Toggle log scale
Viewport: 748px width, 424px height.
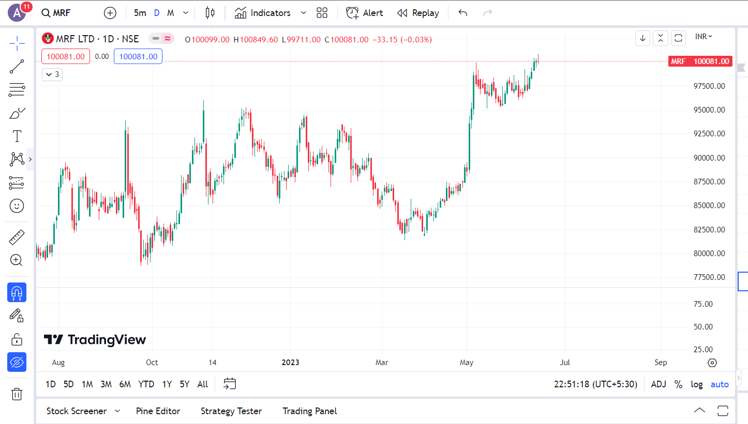697,384
